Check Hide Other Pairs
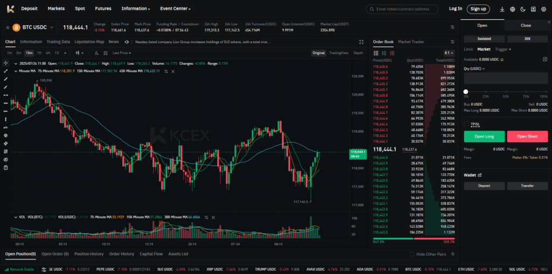The image size is (552, 274). tap(412, 254)
